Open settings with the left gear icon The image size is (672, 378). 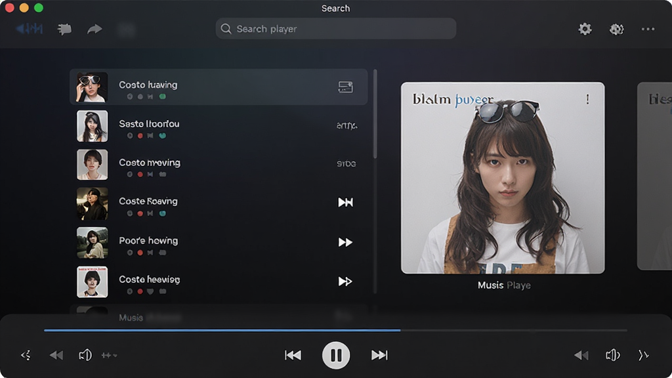[x=585, y=29]
